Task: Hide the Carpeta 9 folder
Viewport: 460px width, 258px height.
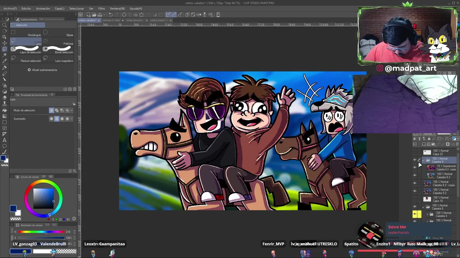Action: click(x=415, y=160)
